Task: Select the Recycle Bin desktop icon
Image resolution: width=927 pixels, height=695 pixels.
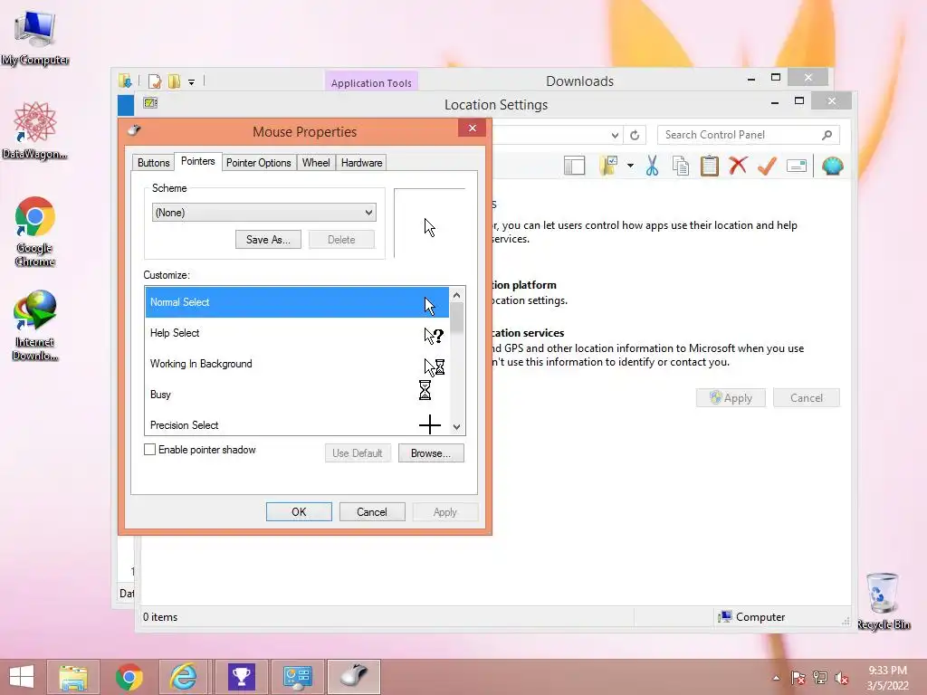Action: (x=884, y=601)
